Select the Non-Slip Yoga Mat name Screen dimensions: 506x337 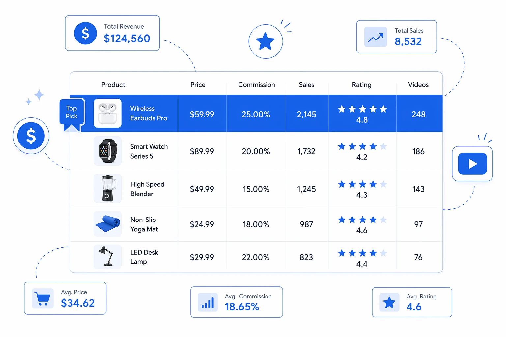pyautogui.click(x=144, y=224)
